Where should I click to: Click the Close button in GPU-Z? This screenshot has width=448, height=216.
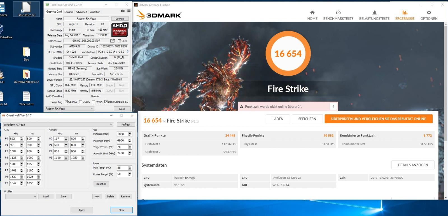pos(122,109)
